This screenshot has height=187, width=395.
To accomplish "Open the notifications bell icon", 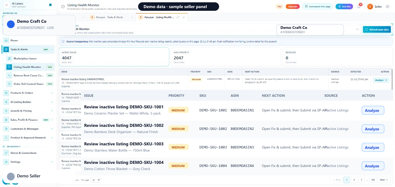I will click(x=359, y=7).
